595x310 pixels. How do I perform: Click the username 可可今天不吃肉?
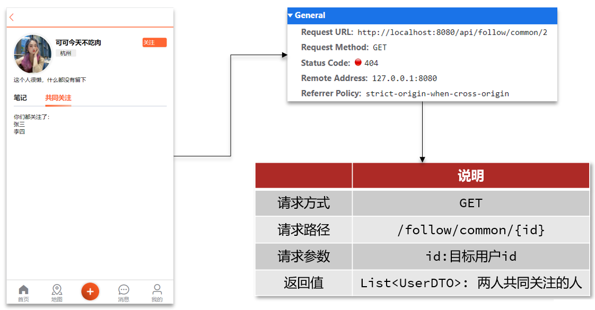78,42
